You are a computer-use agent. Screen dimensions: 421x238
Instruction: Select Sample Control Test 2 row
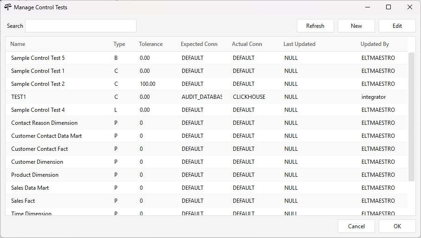[x=206, y=84]
